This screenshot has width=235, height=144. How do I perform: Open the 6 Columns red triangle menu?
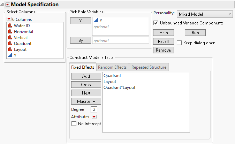[x=9, y=19]
